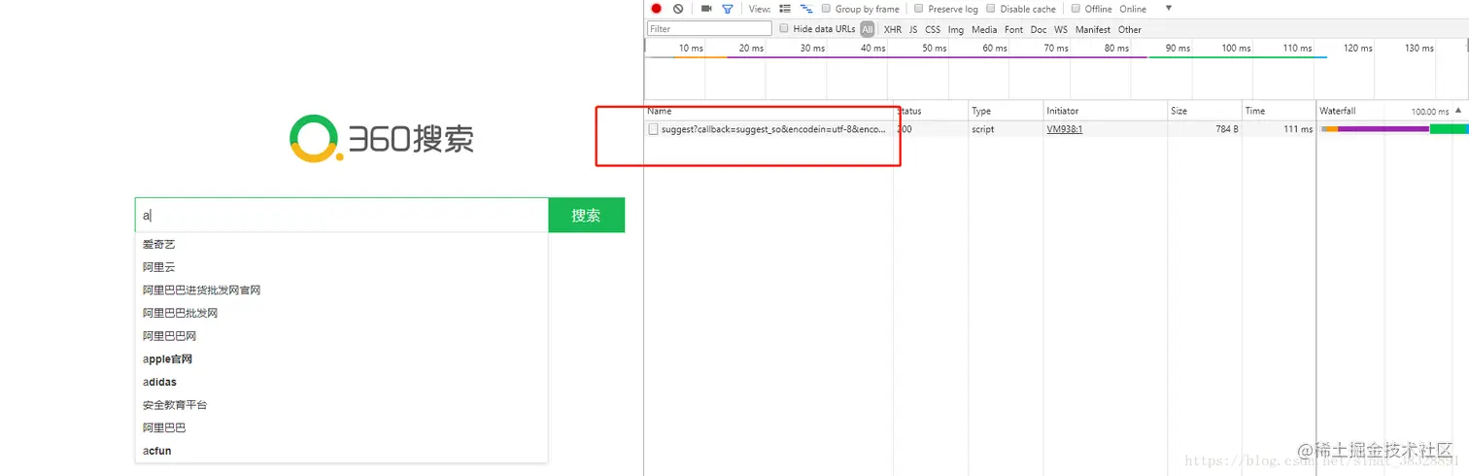Image resolution: width=1469 pixels, height=476 pixels.
Task: Click the 784 B size cell
Action: pos(1227,129)
